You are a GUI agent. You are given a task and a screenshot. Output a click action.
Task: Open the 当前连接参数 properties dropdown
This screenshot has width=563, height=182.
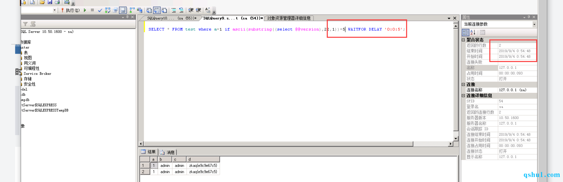pos(534,24)
